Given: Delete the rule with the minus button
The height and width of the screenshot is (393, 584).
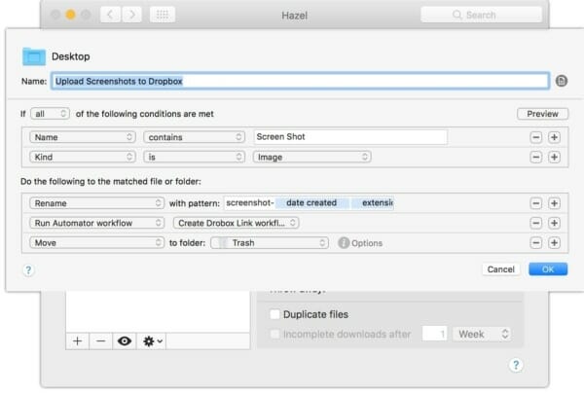Looking at the screenshot, I should (100, 340).
